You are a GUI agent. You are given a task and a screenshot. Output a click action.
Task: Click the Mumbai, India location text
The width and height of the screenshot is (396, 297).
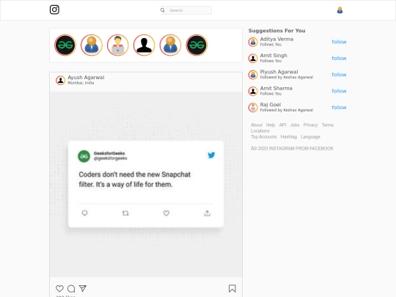pos(81,83)
